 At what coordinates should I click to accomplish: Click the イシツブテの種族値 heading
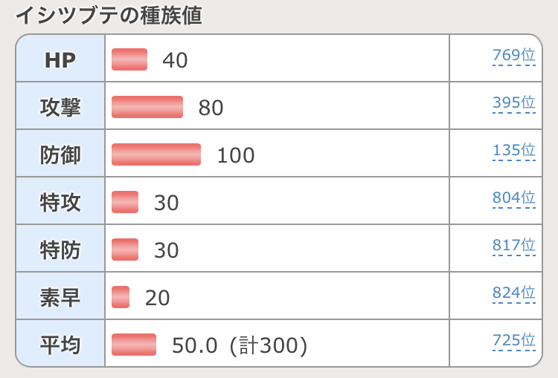109,16
